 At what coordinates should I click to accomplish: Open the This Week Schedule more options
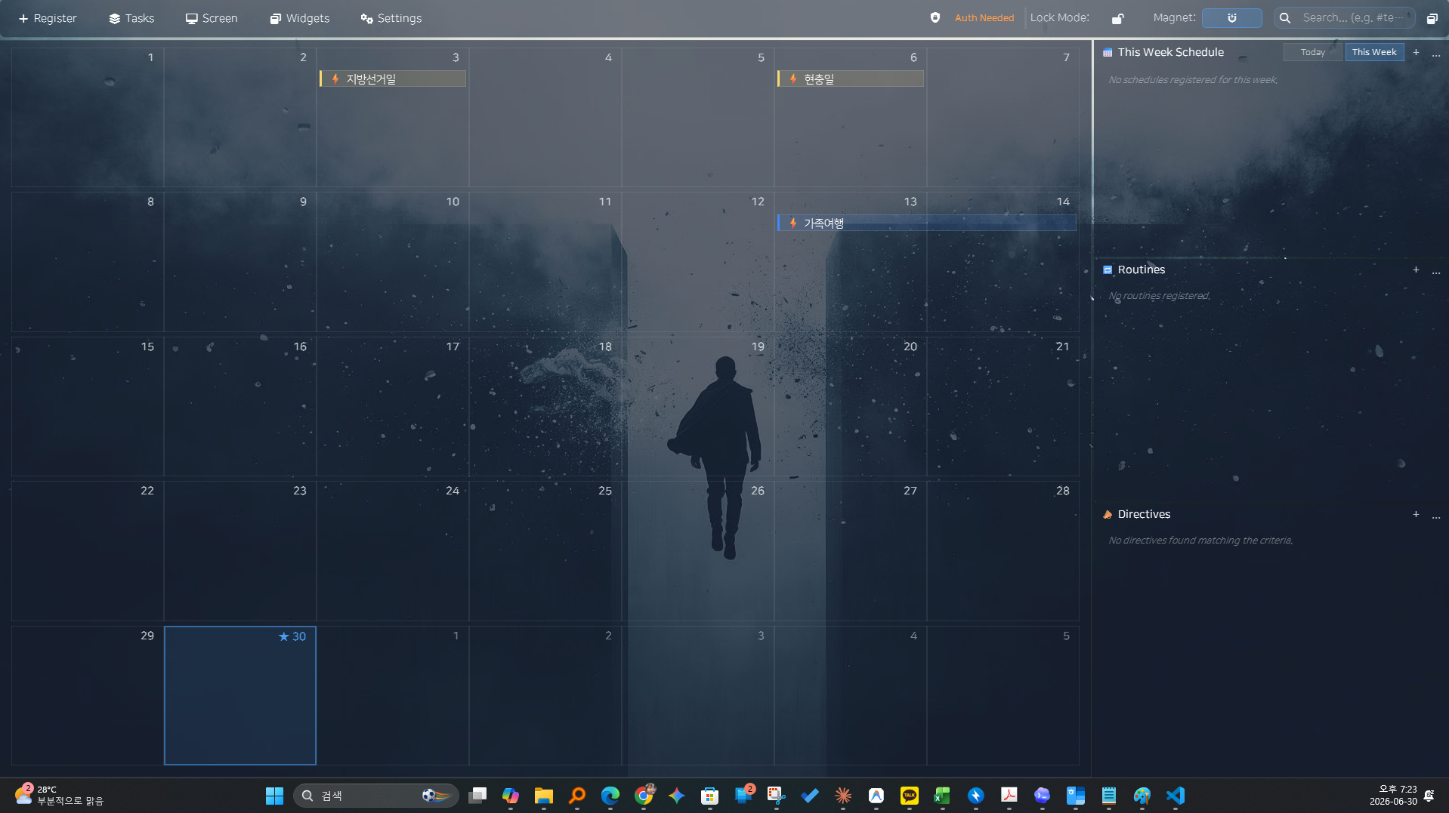coord(1435,53)
